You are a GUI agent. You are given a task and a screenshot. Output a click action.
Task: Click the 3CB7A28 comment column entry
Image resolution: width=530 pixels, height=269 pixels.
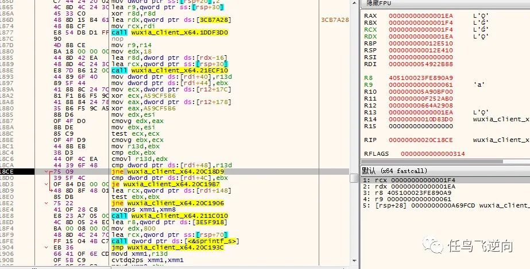(x=335, y=20)
